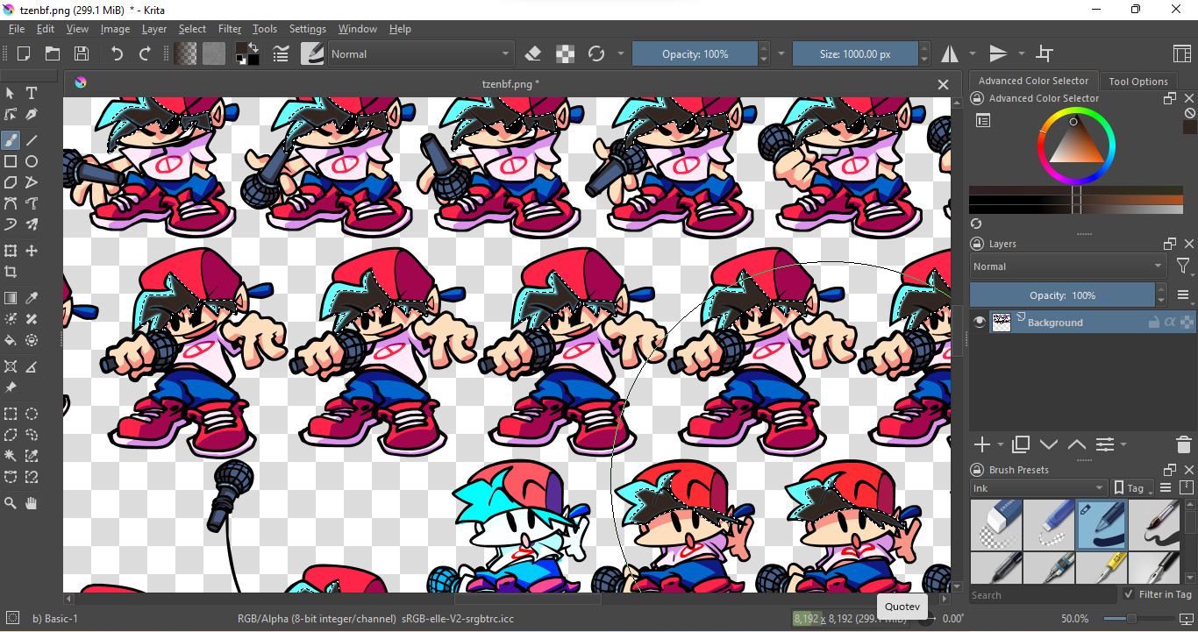Select the Background layer thumbnail
This screenshot has height=632, width=1198.
click(1001, 323)
